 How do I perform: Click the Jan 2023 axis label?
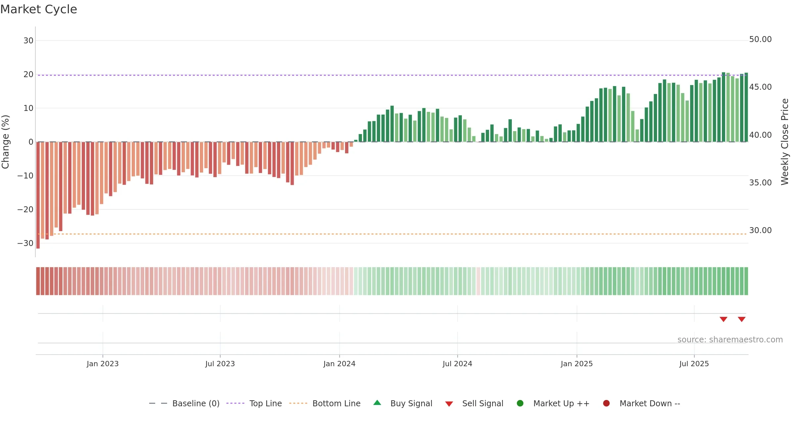pyautogui.click(x=103, y=364)
